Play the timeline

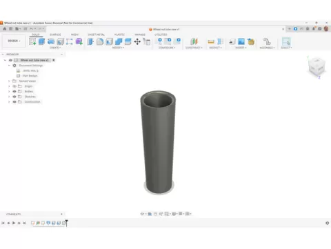[14, 223]
